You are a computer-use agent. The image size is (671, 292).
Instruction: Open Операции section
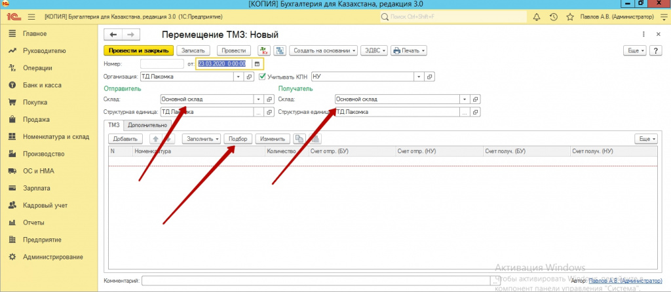tap(37, 68)
